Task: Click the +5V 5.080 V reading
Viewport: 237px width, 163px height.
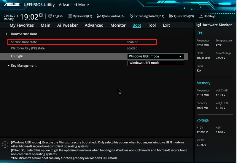Action: coord(220,132)
